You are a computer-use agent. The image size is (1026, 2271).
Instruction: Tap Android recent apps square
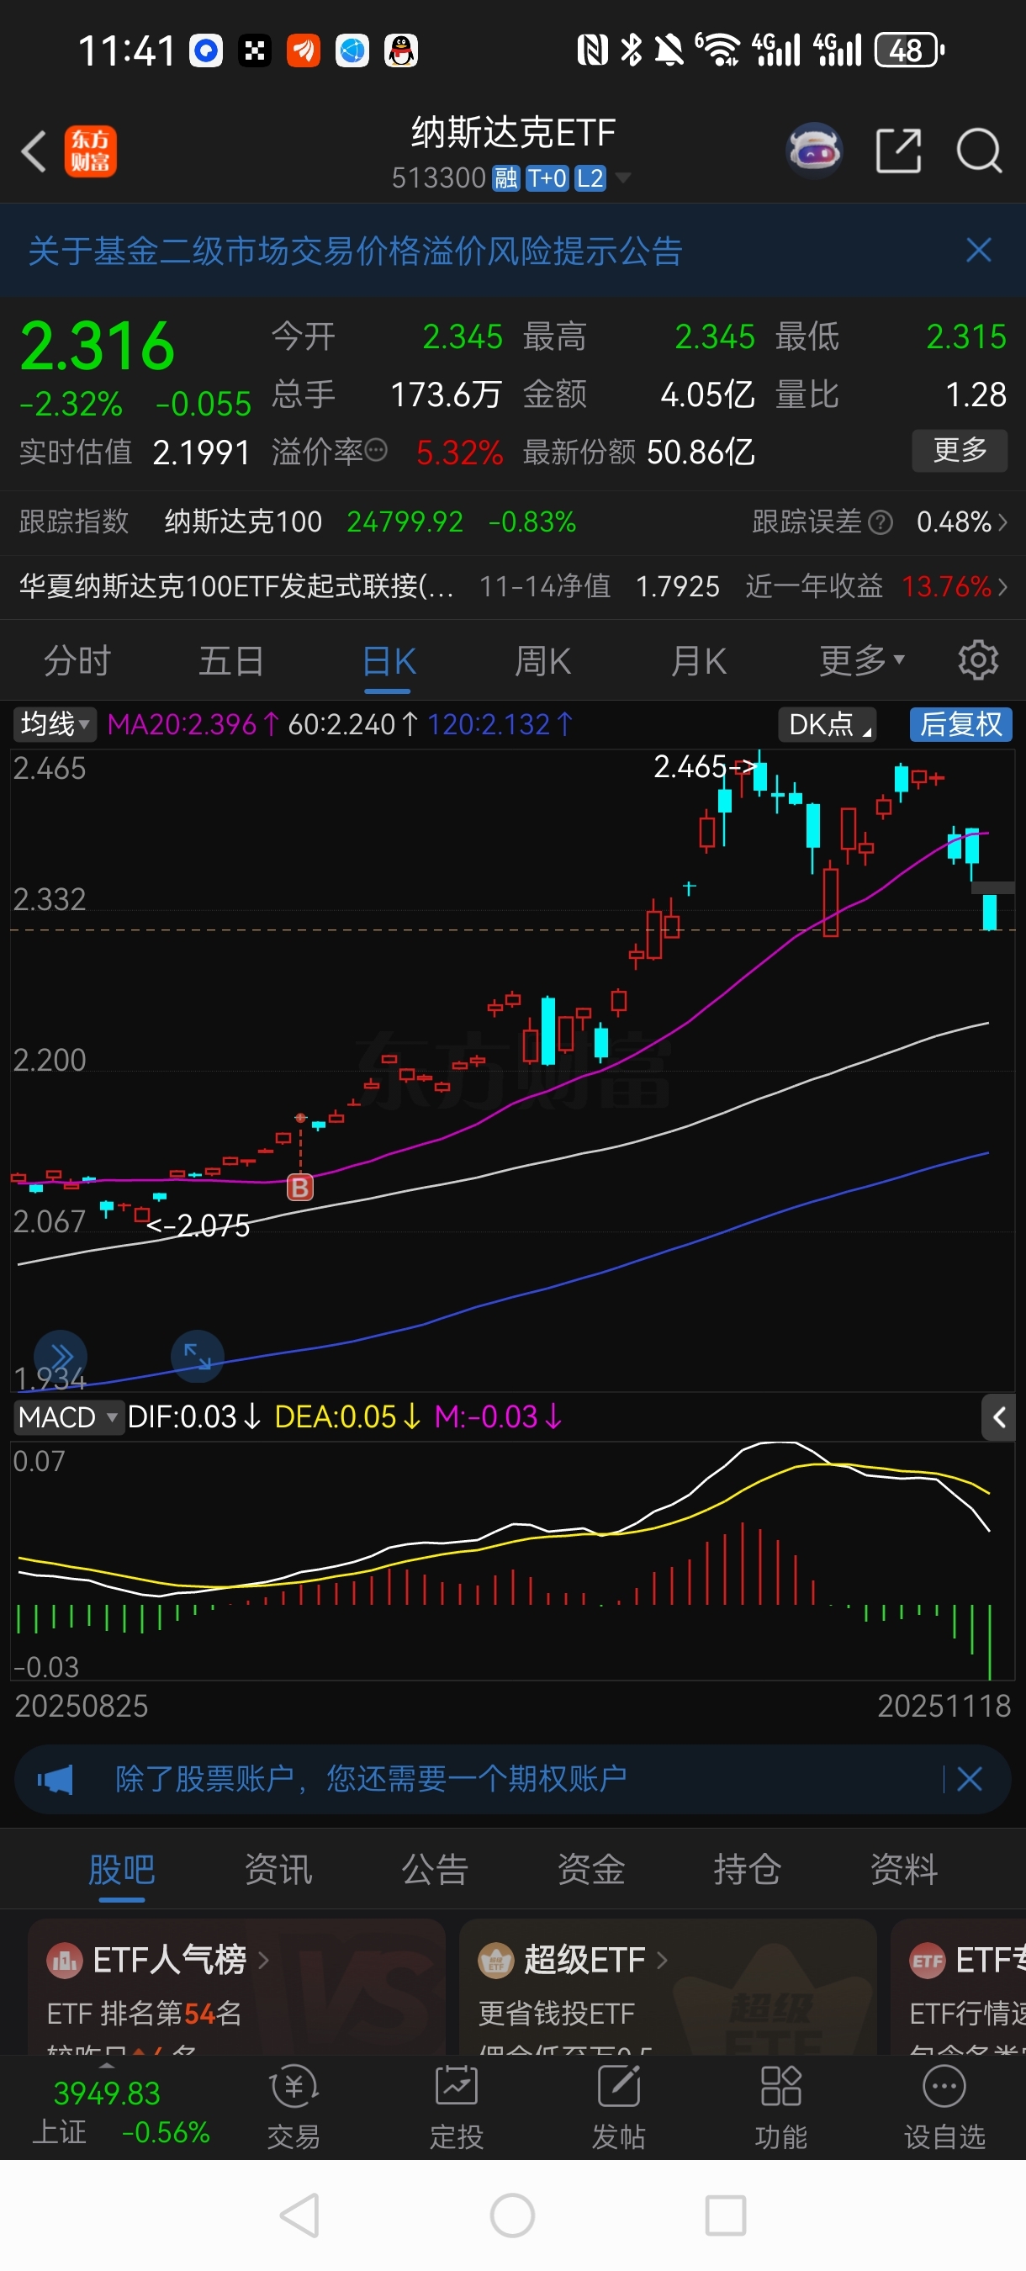[x=726, y=2215]
